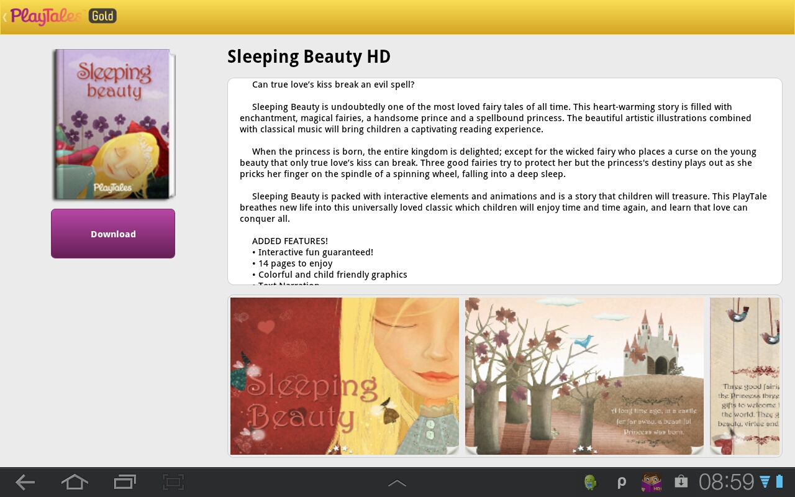Tap 'Can true love's kiss break an evil spell?'
The height and width of the screenshot is (497, 795).
(x=333, y=84)
